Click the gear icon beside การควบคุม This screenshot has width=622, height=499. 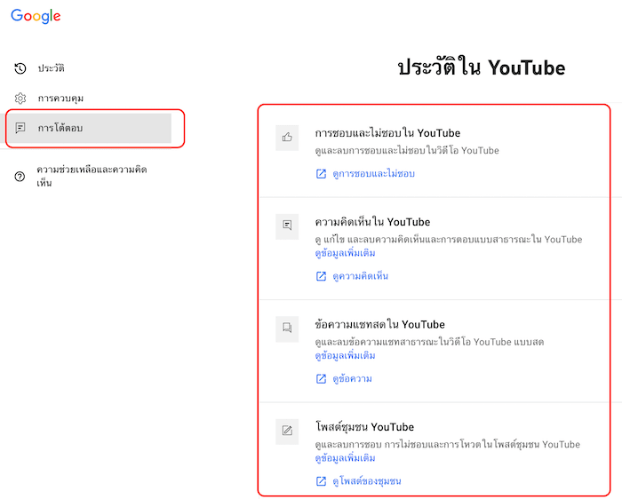tap(20, 98)
